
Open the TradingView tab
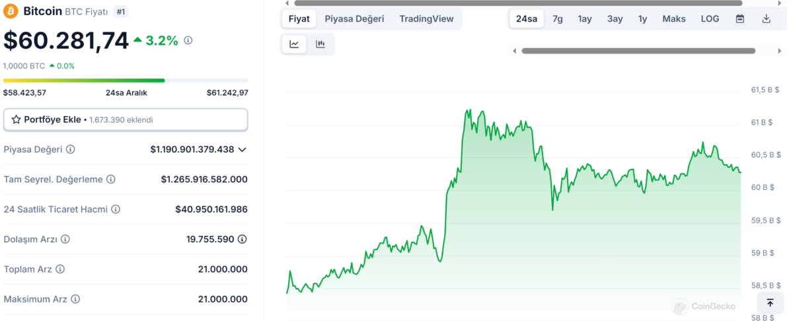tap(426, 19)
